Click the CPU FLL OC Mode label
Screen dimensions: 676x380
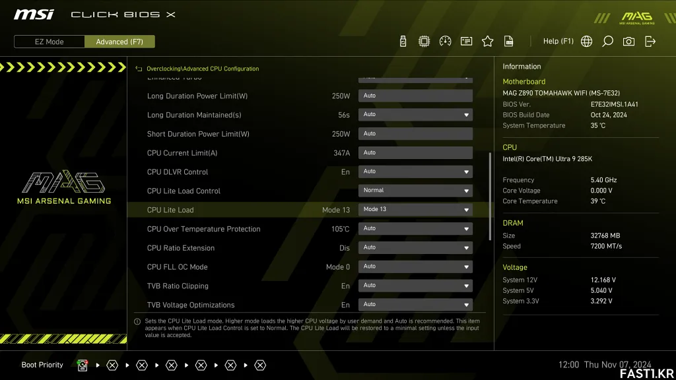pos(177,267)
